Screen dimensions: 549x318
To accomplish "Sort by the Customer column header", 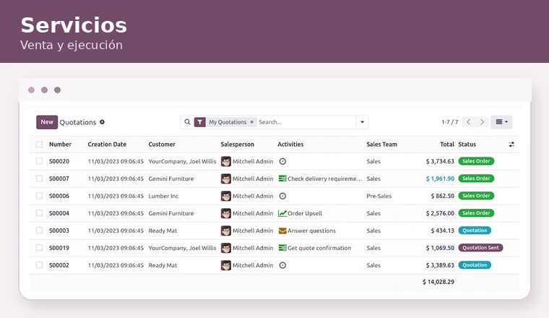I will (162, 145).
